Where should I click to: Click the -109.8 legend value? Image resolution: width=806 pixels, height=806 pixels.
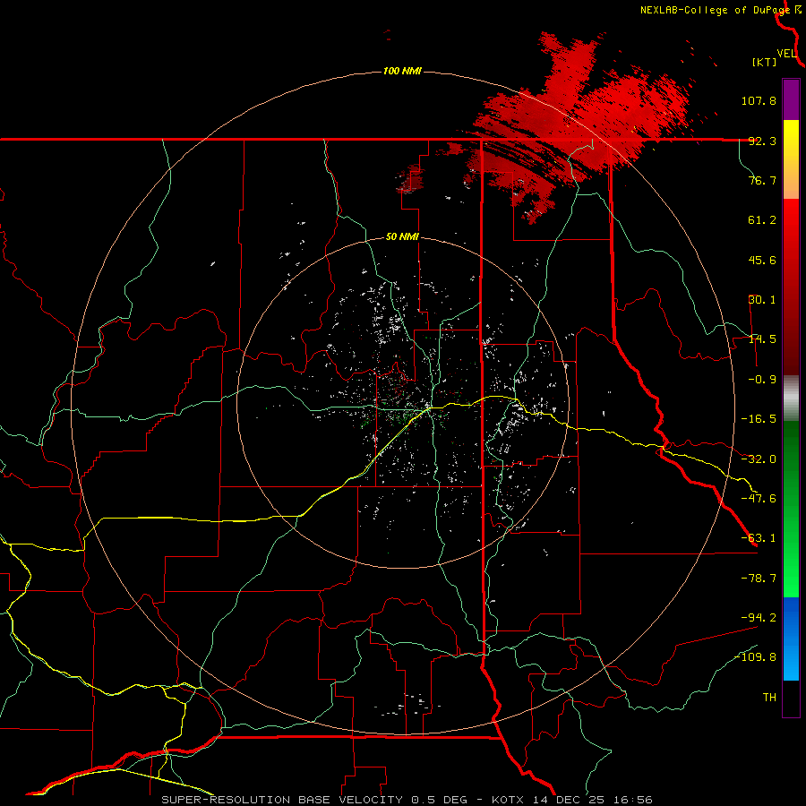point(756,657)
